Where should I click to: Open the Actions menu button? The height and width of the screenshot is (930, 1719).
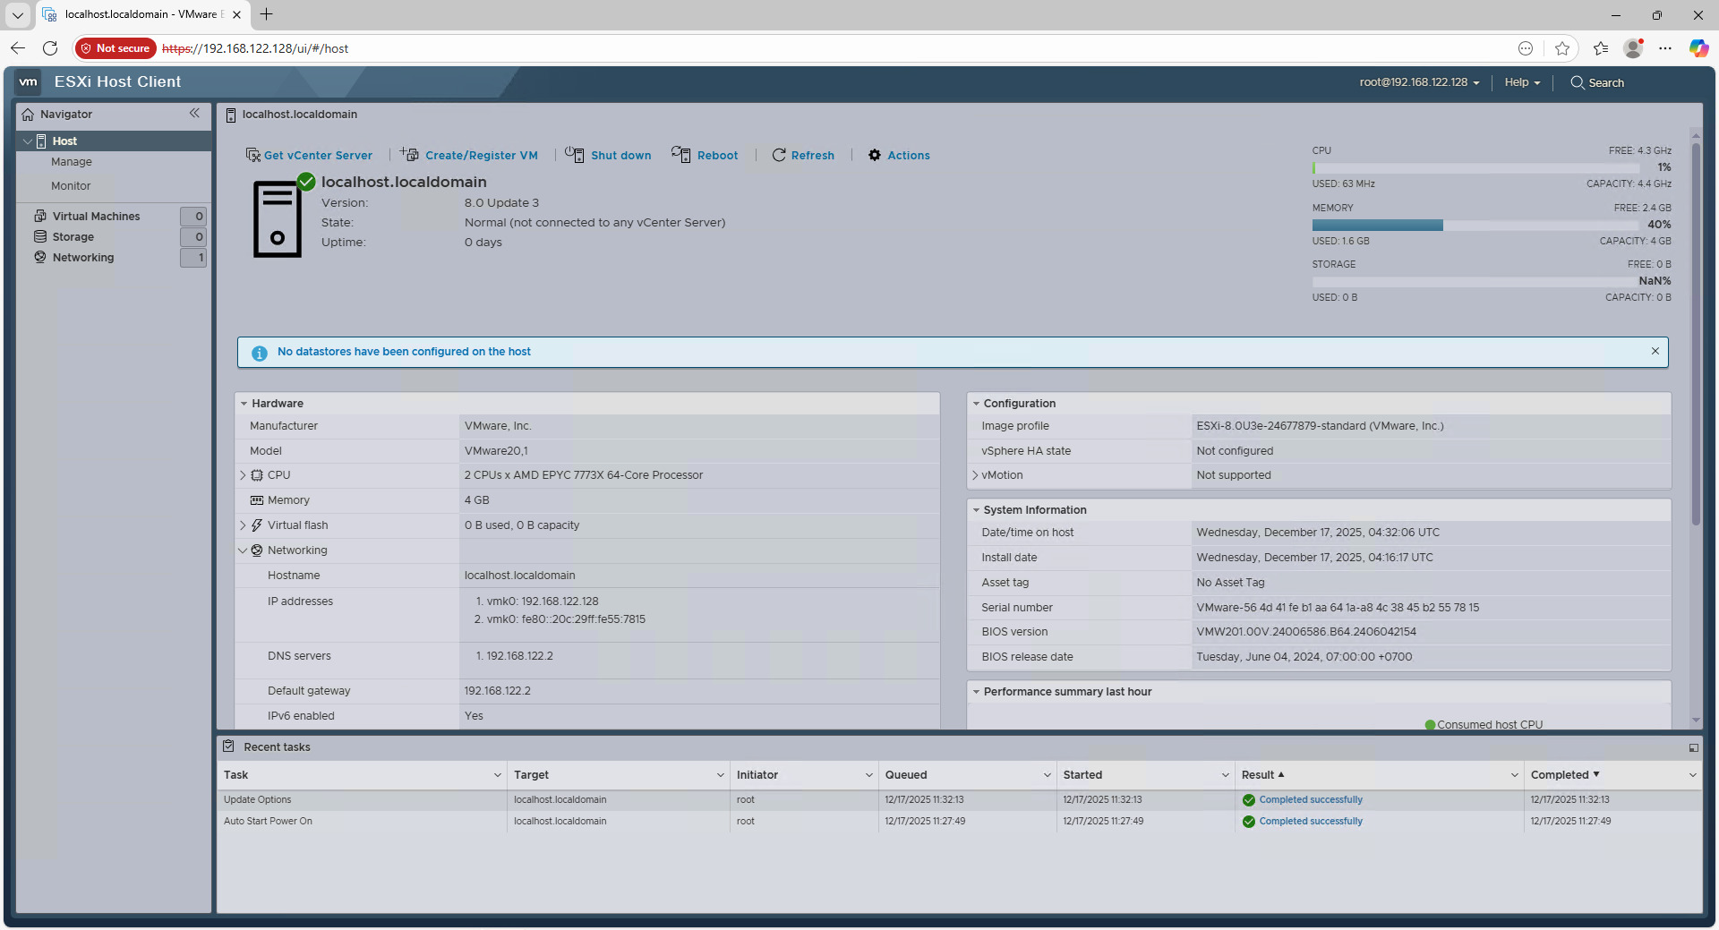[899, 155]
